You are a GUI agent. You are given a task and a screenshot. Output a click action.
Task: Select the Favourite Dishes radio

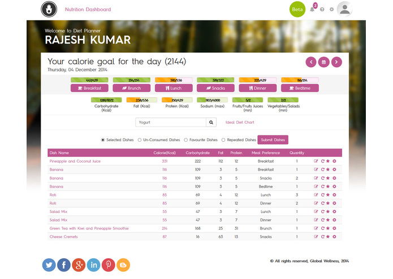[x=185, y=140]
